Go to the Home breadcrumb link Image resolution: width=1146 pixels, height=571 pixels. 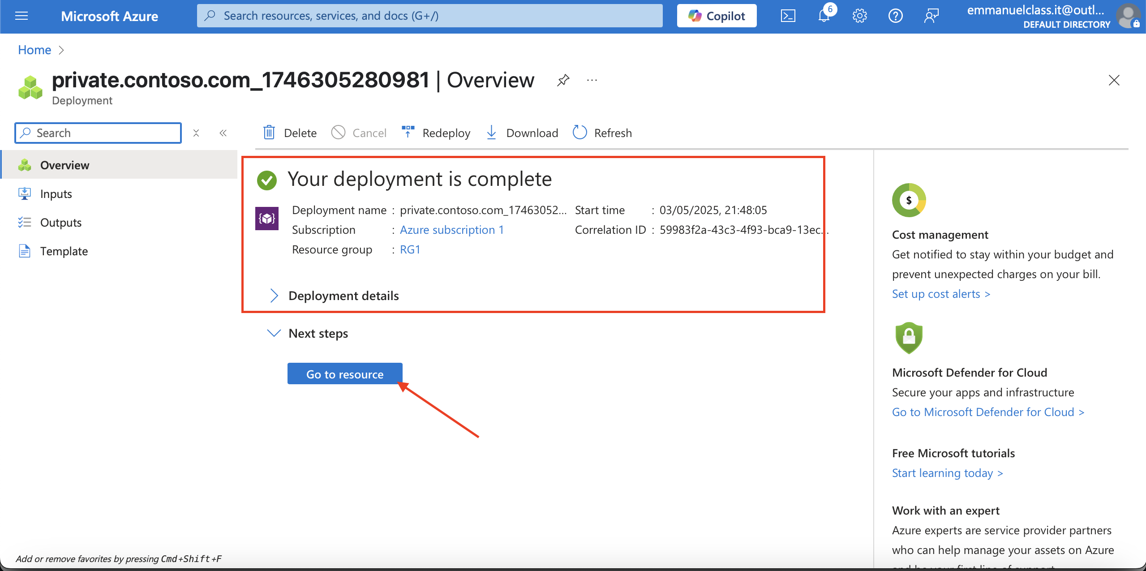click(x=34, y=50)
